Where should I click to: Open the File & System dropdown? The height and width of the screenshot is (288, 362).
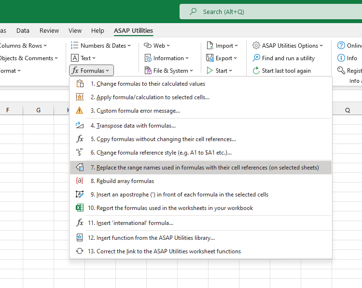click(169, 70)
